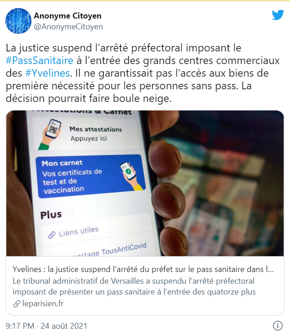Image resolution: width=290 pixels, height=336 pixels.
Task: Click the tweet body text
Action: pyautogui.click(x=143, y=73)
